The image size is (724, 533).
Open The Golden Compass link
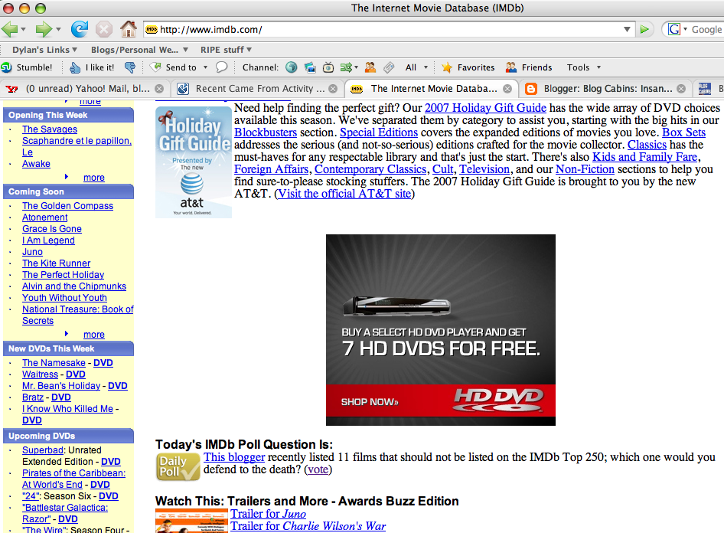pos(68,206)
